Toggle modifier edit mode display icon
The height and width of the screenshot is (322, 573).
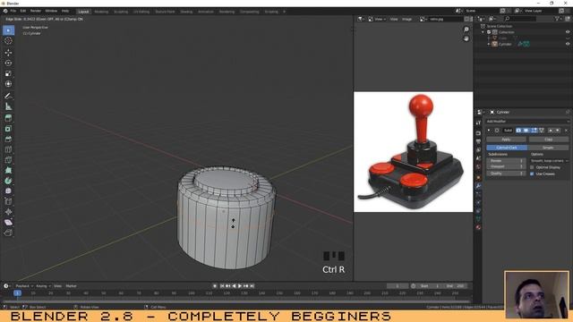click(534, 131)
